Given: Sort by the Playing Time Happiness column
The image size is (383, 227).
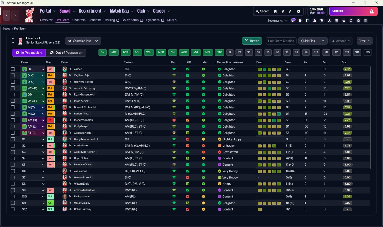Looking at the screenshot, I should 230,62.
